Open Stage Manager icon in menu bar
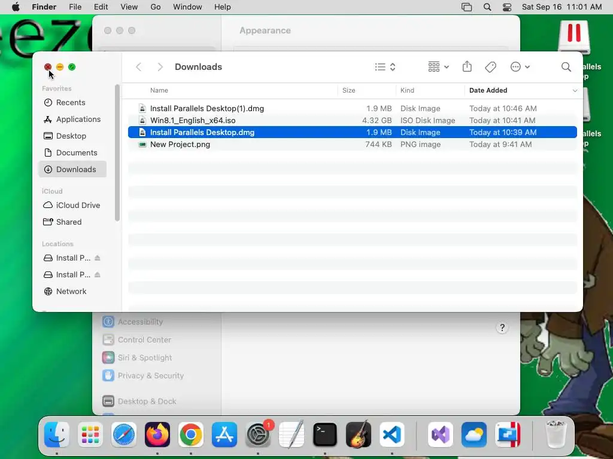The width and height of the screenshot is (613, 459). click(466, 7)
